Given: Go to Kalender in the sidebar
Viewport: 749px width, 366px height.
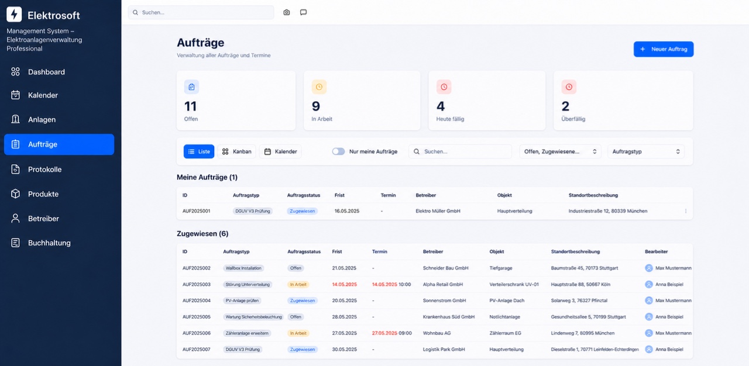Looking at the screenshot, I should coord(59,95).
